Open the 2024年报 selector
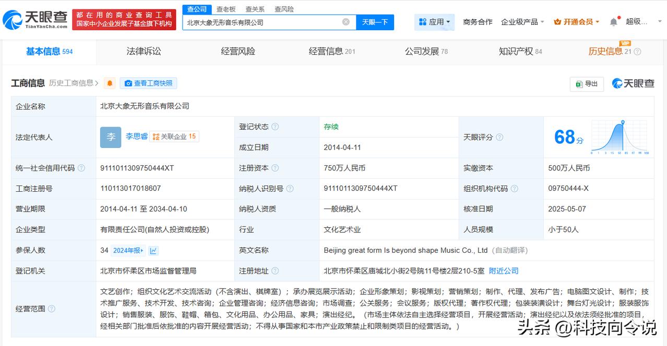Viewport: 667px width, 346px height. (128, 251)
